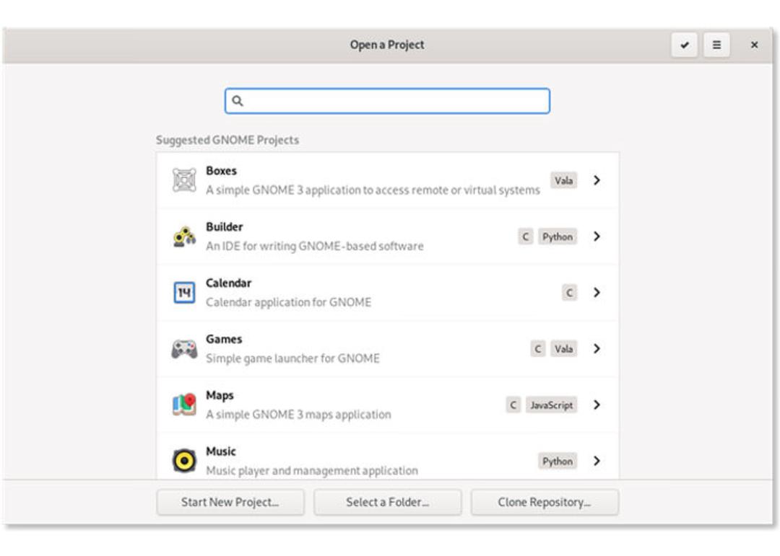Close the Open a Project window
Viewport: 780px width, 556px height.
[x=754, y=45]
